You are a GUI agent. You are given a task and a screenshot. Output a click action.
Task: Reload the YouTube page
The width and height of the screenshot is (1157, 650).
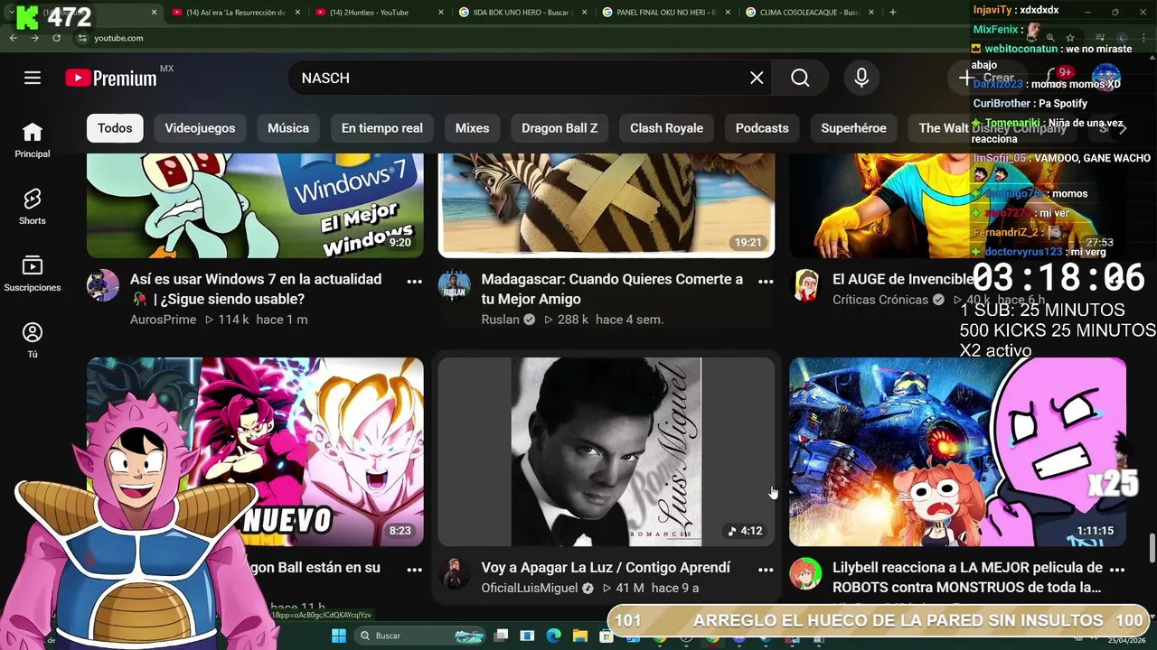tap(56, 38)
